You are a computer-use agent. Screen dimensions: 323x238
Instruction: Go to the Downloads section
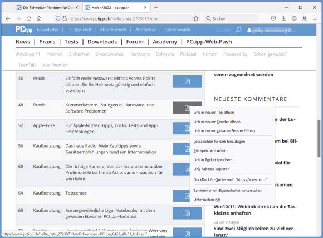102,42
